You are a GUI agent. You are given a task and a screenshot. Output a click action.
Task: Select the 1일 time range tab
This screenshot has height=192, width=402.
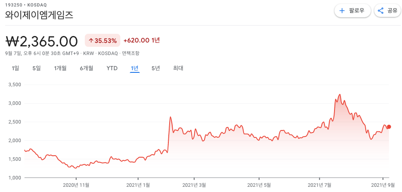(x=16, y=68)
